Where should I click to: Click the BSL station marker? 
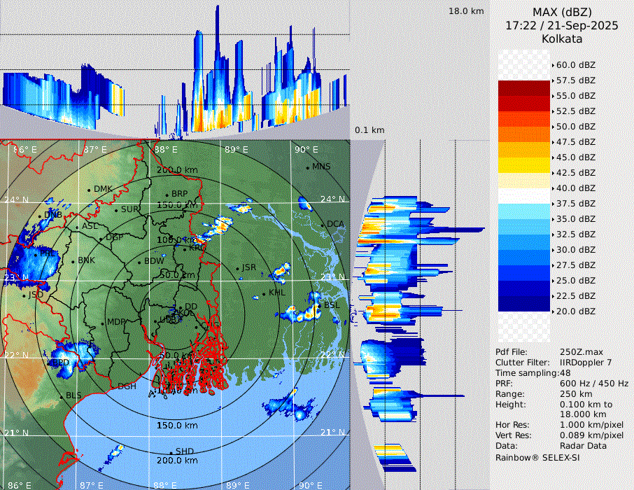[x=319, y=306]
